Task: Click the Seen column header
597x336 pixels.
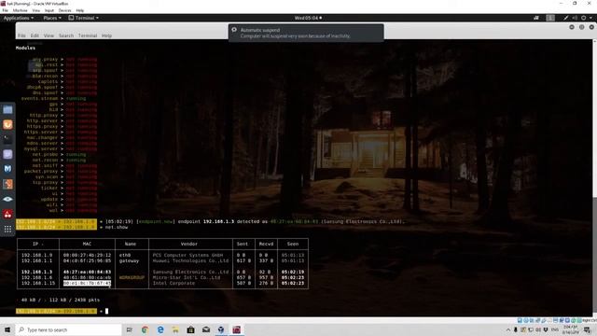Action: point(293,244)
